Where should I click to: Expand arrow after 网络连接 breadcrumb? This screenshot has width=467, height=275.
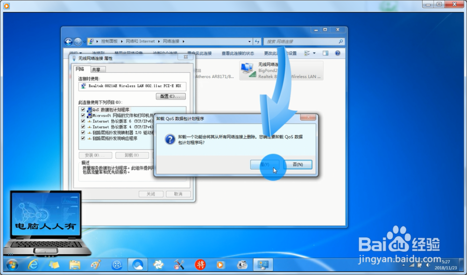(x=183, y=42)
